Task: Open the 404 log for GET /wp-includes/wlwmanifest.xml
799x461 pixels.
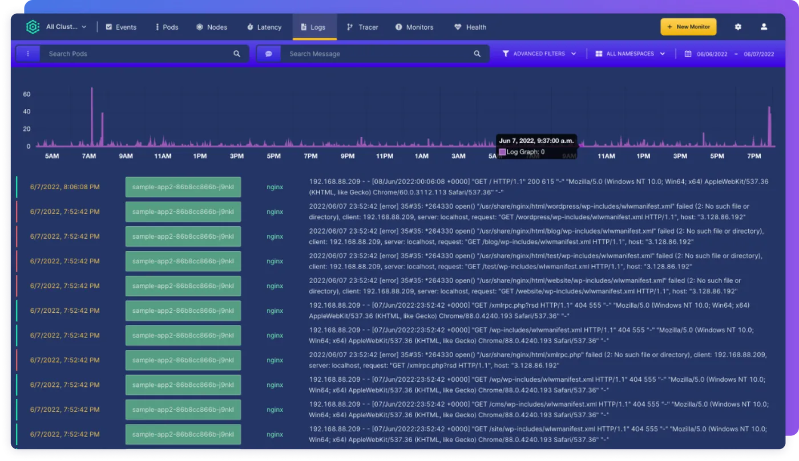Action: 531,335
